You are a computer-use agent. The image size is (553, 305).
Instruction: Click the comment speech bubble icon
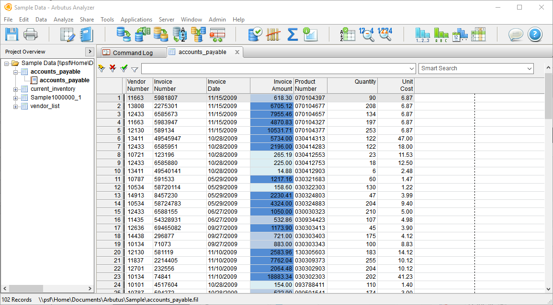click(516, 34)
